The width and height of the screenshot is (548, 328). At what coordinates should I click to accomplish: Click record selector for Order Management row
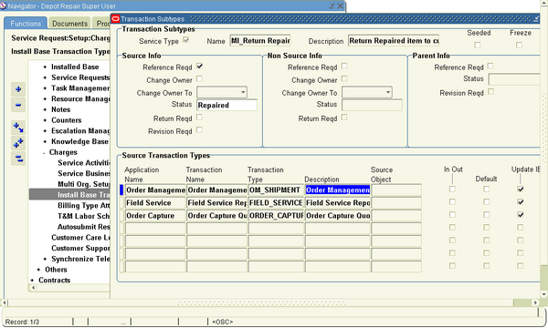(121, 190)
